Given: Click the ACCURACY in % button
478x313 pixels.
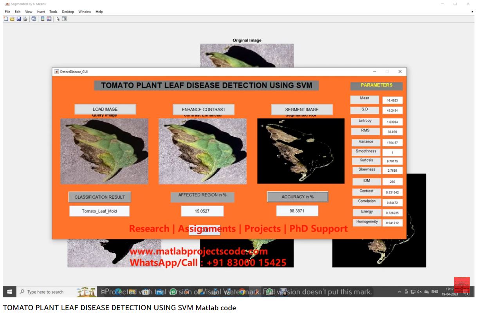Looking at the screenshot, I should pyautogui.click(x=298, y=197).
